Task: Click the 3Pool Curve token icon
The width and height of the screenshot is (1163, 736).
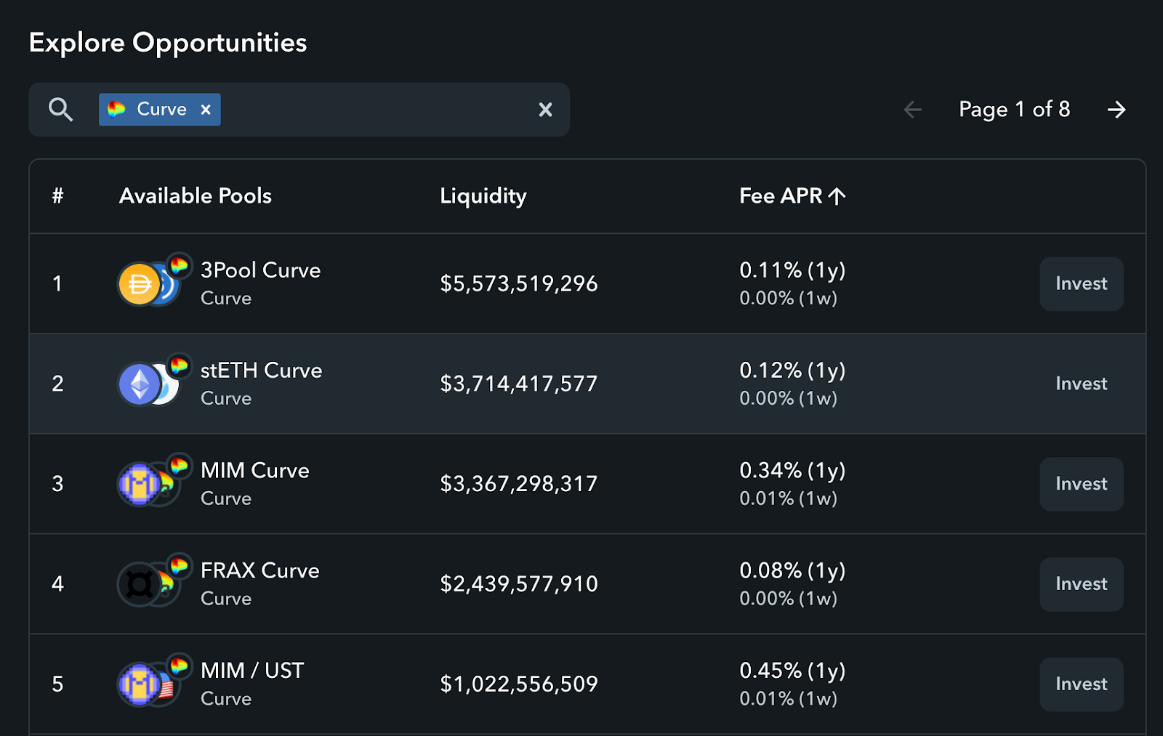Action: pos(153,280)
